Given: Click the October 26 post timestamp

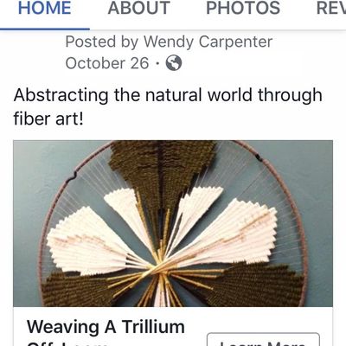Looking at the screenshot, I should [107, 63].
